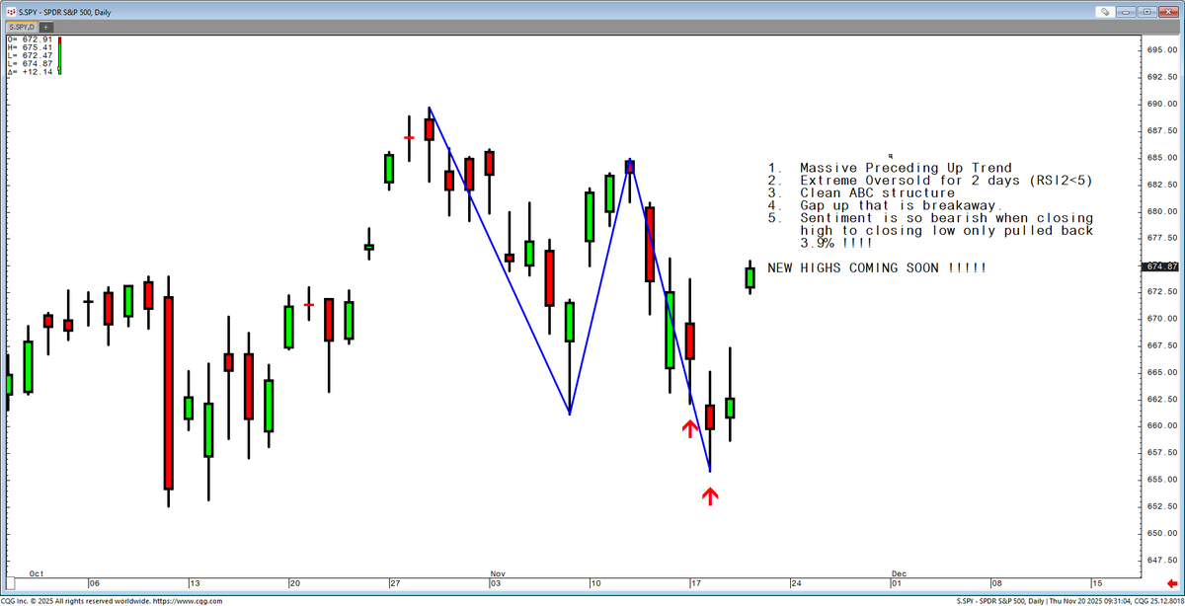Click the 665.00 price axis label
Viewport: 1185px width, 606px height.
1161,372
